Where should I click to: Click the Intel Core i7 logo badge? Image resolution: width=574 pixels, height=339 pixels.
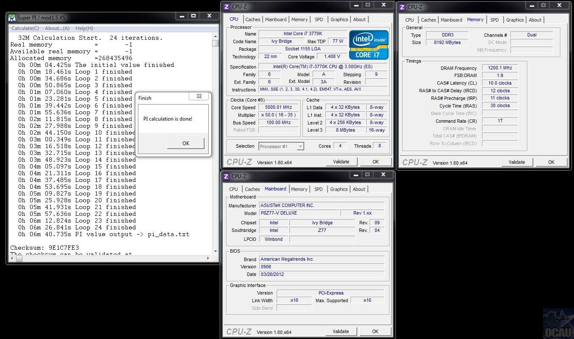click(x=369, y=45)
